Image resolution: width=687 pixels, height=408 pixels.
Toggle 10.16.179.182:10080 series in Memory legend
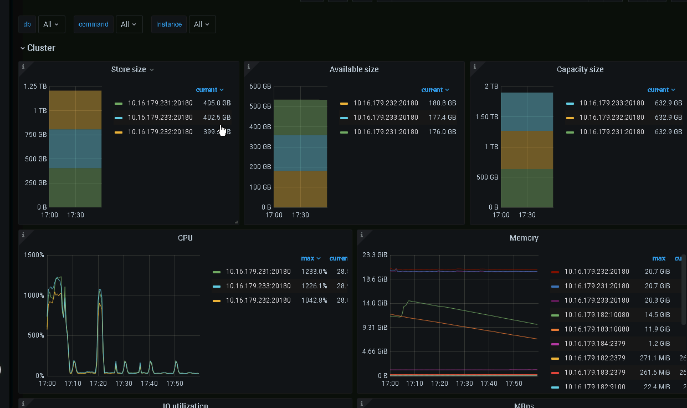[597, 315]
